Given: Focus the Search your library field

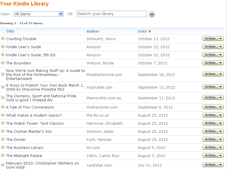Looking at the screenshot, I should tap(112, 14).
